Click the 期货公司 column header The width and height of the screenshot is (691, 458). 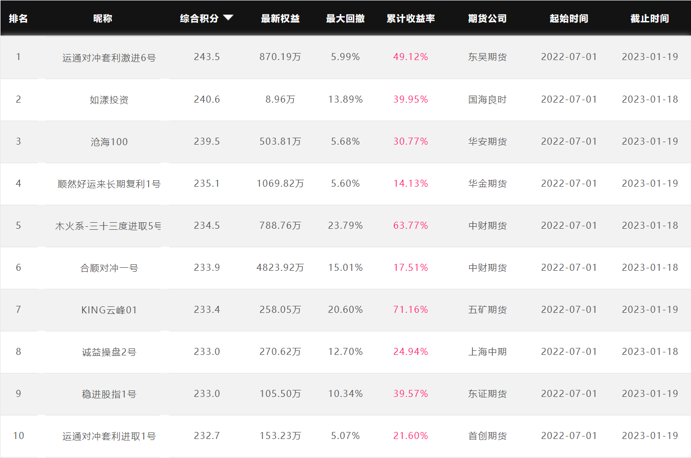[487, 19]
